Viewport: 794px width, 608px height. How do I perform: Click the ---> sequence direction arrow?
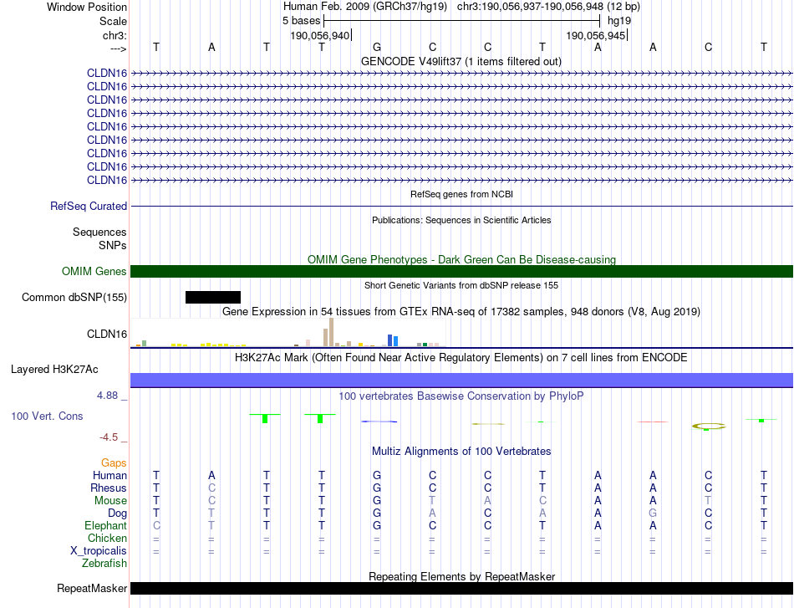click(118, 49)
